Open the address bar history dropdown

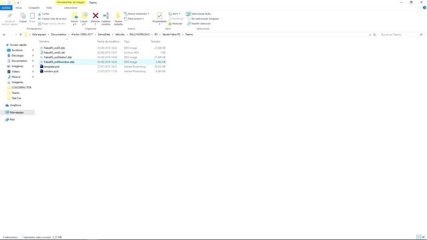tap(370, 35)
